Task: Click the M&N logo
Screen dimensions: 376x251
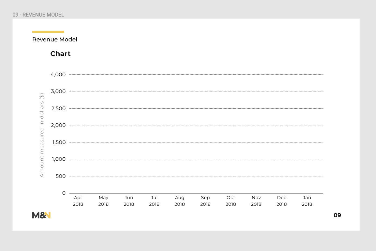Action: [41, 215]
